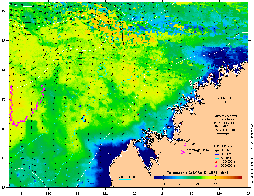Click the longitude axis label 127

[x=248, y=193]
